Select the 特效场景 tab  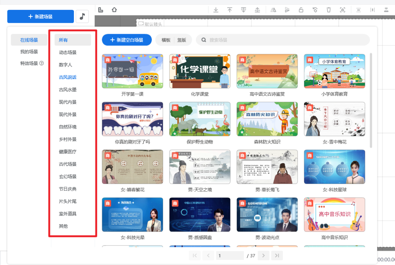29,63
